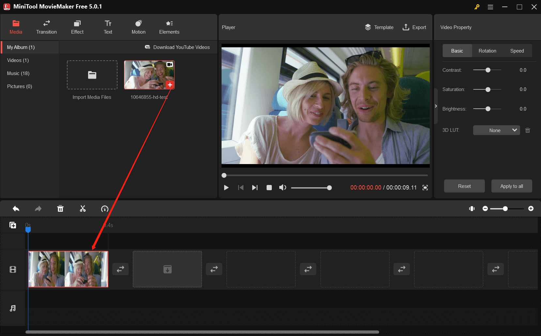Open the Template chooser
The height and width of the screenshot is (336, 541).
(379, 27)
